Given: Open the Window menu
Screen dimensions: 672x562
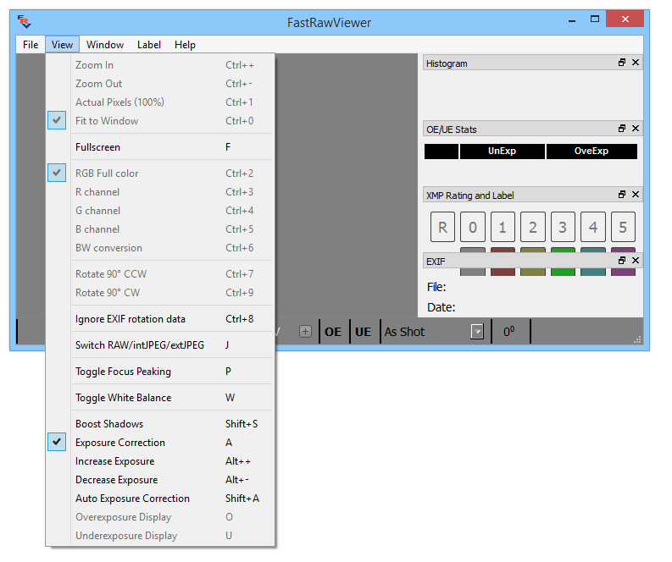Looking at the screenshot, I should [x=105, y=45].
